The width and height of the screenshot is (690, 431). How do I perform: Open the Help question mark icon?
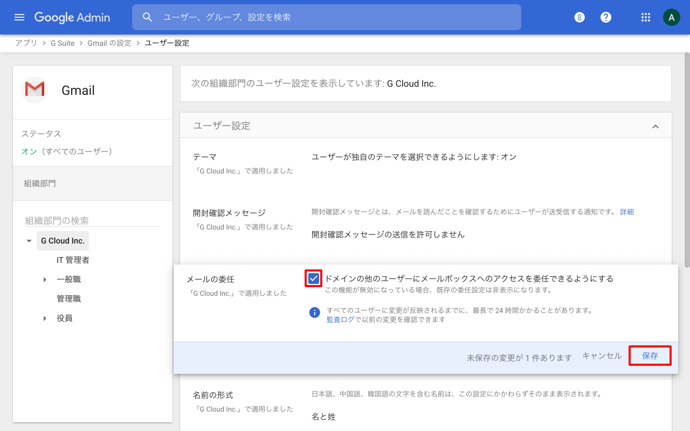pos(606,17)
